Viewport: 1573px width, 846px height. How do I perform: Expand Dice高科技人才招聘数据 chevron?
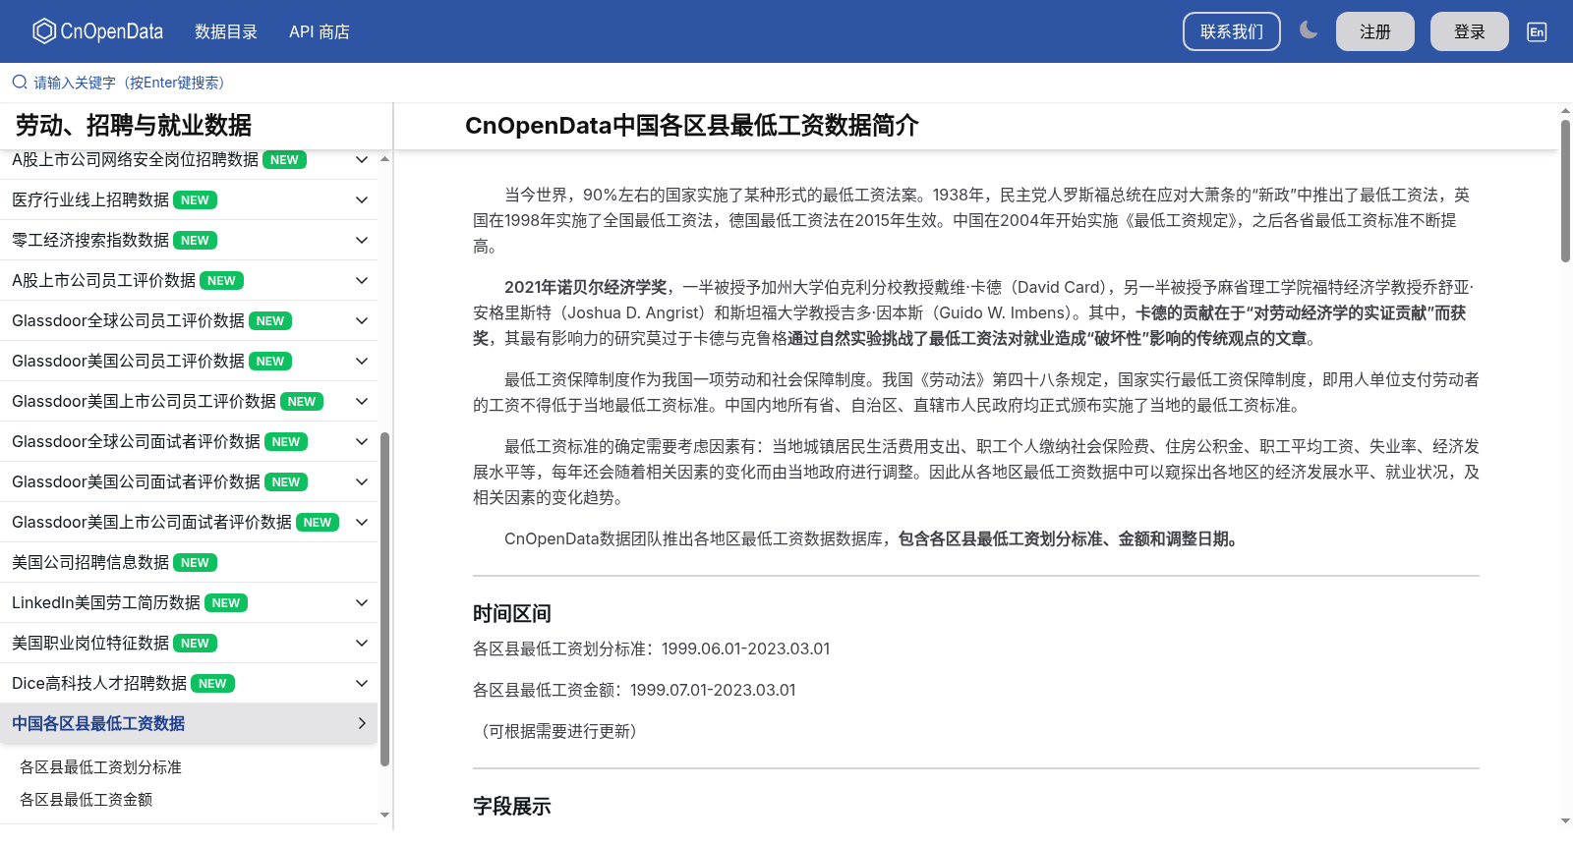click(362, 683)
